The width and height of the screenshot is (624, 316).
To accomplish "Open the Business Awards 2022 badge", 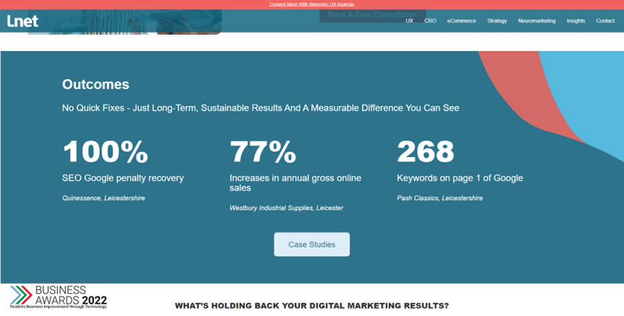I will click(x=59, y=297).
